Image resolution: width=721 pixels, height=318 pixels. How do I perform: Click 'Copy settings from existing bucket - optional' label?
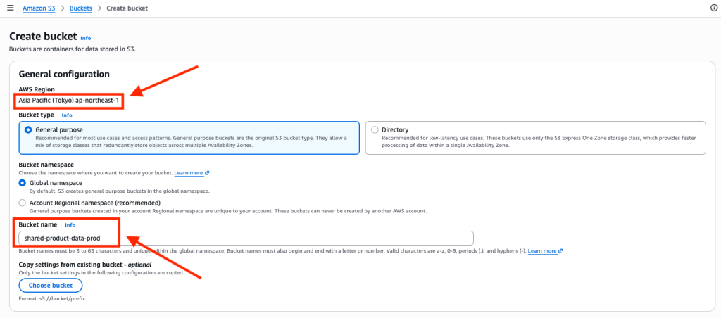pos(85,265)
